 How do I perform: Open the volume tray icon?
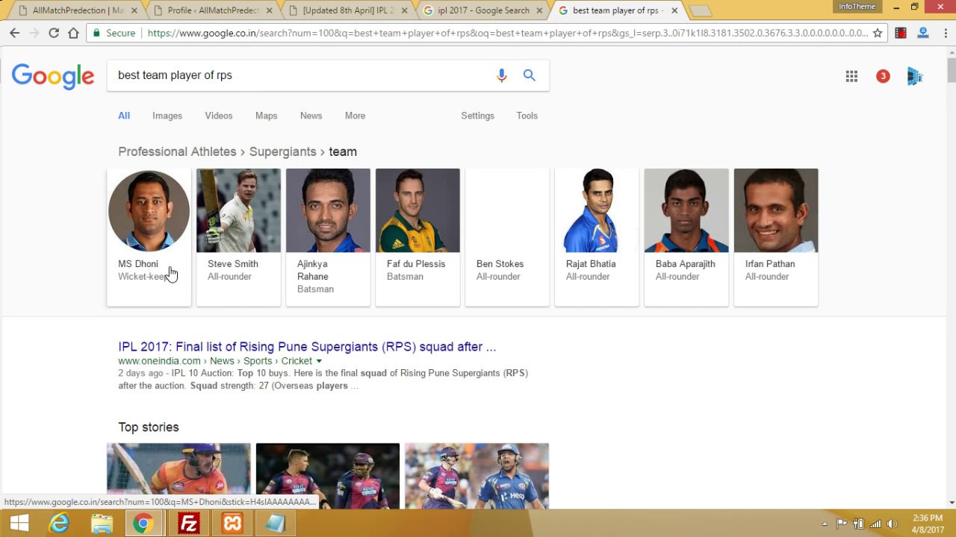click(x=892, y=524)
